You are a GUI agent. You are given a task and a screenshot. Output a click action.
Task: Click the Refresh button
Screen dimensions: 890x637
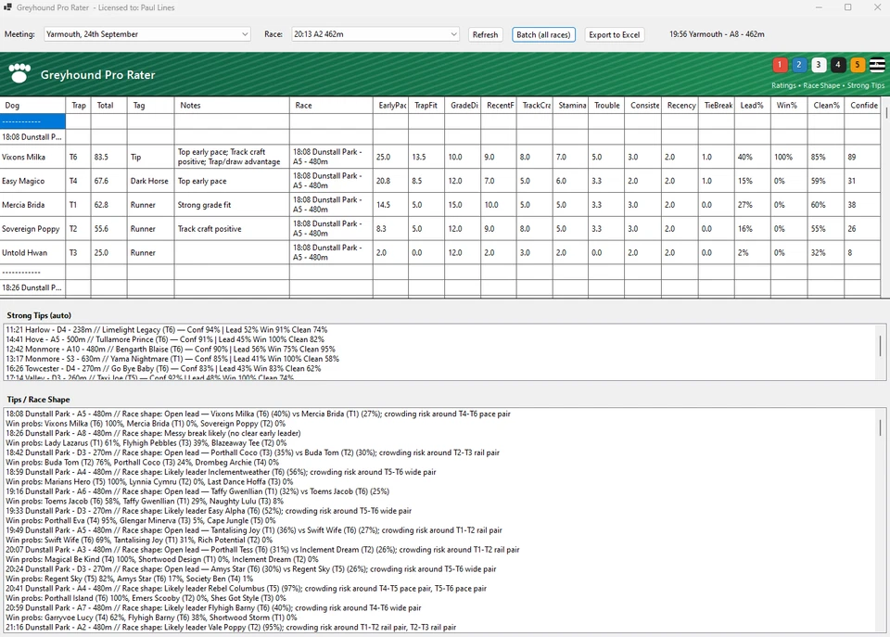(485, 33)
